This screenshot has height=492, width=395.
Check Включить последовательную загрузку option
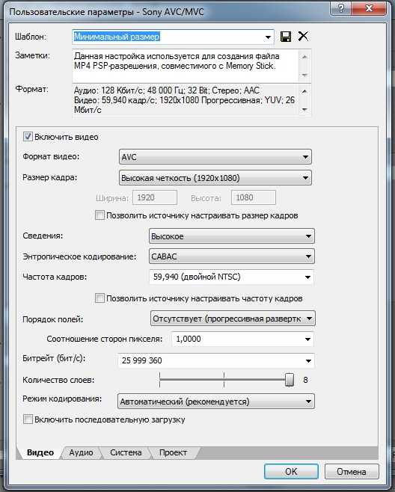[x=28, y=419]
